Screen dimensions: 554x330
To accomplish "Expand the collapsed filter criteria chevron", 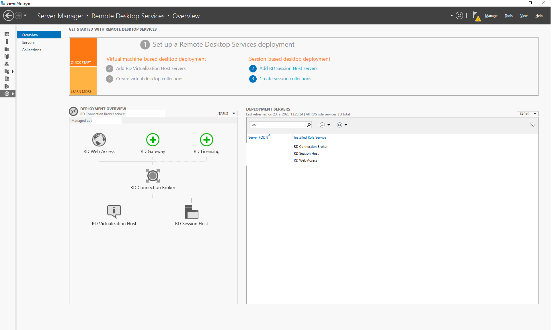I will tap(532, 125).
